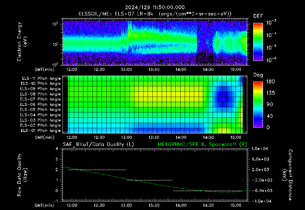Select the ELS-08 Pitch Angle row label

click(41, 94)
